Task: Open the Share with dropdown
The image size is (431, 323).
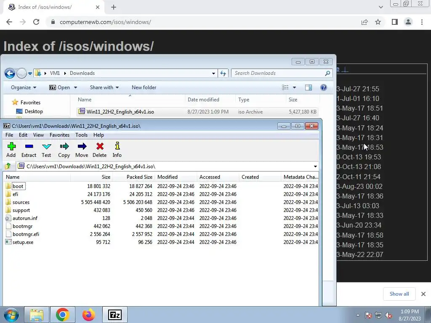Action: 104,87
